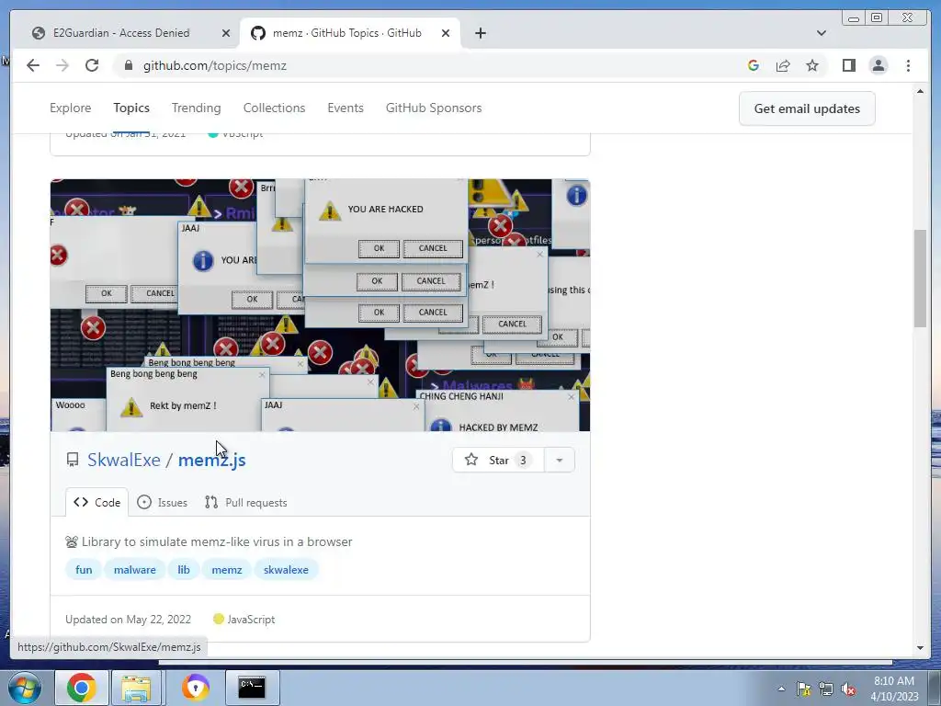The height and width of the screenshot is (706, 941).
Task: Close the E2Guardian Access Denied tab
Action: pyautogui.click(x=226, y=33)
